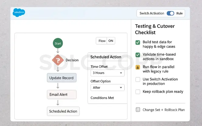Image resolution: width=202 pixels, height=126 pixels.
Task: Click the Salesforce cloud logo
Action: point(19,13)
